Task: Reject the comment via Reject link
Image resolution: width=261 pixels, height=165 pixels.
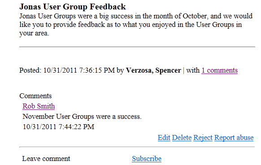Action: pyautogui.click(x=203, y=138)
